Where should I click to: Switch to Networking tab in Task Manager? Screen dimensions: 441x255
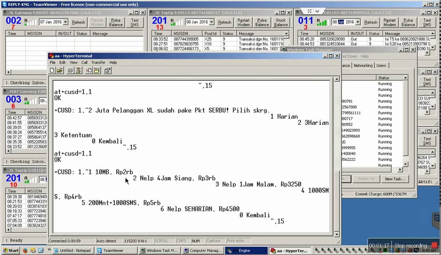click(363, 66)
